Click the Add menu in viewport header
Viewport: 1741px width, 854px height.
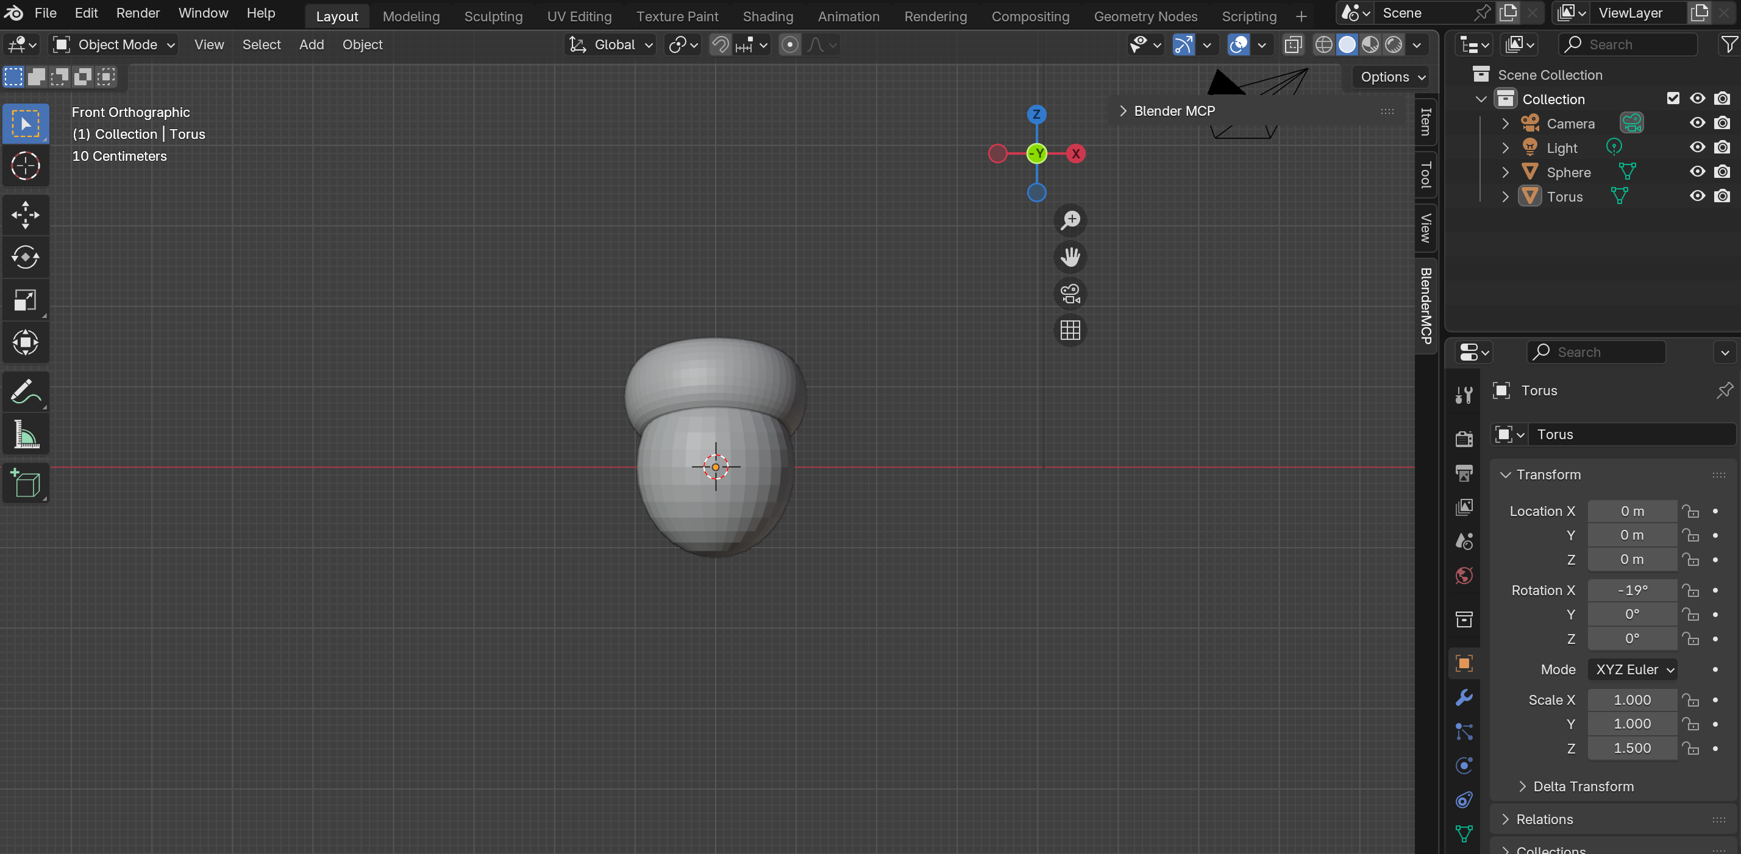click(x=311, y=44)
